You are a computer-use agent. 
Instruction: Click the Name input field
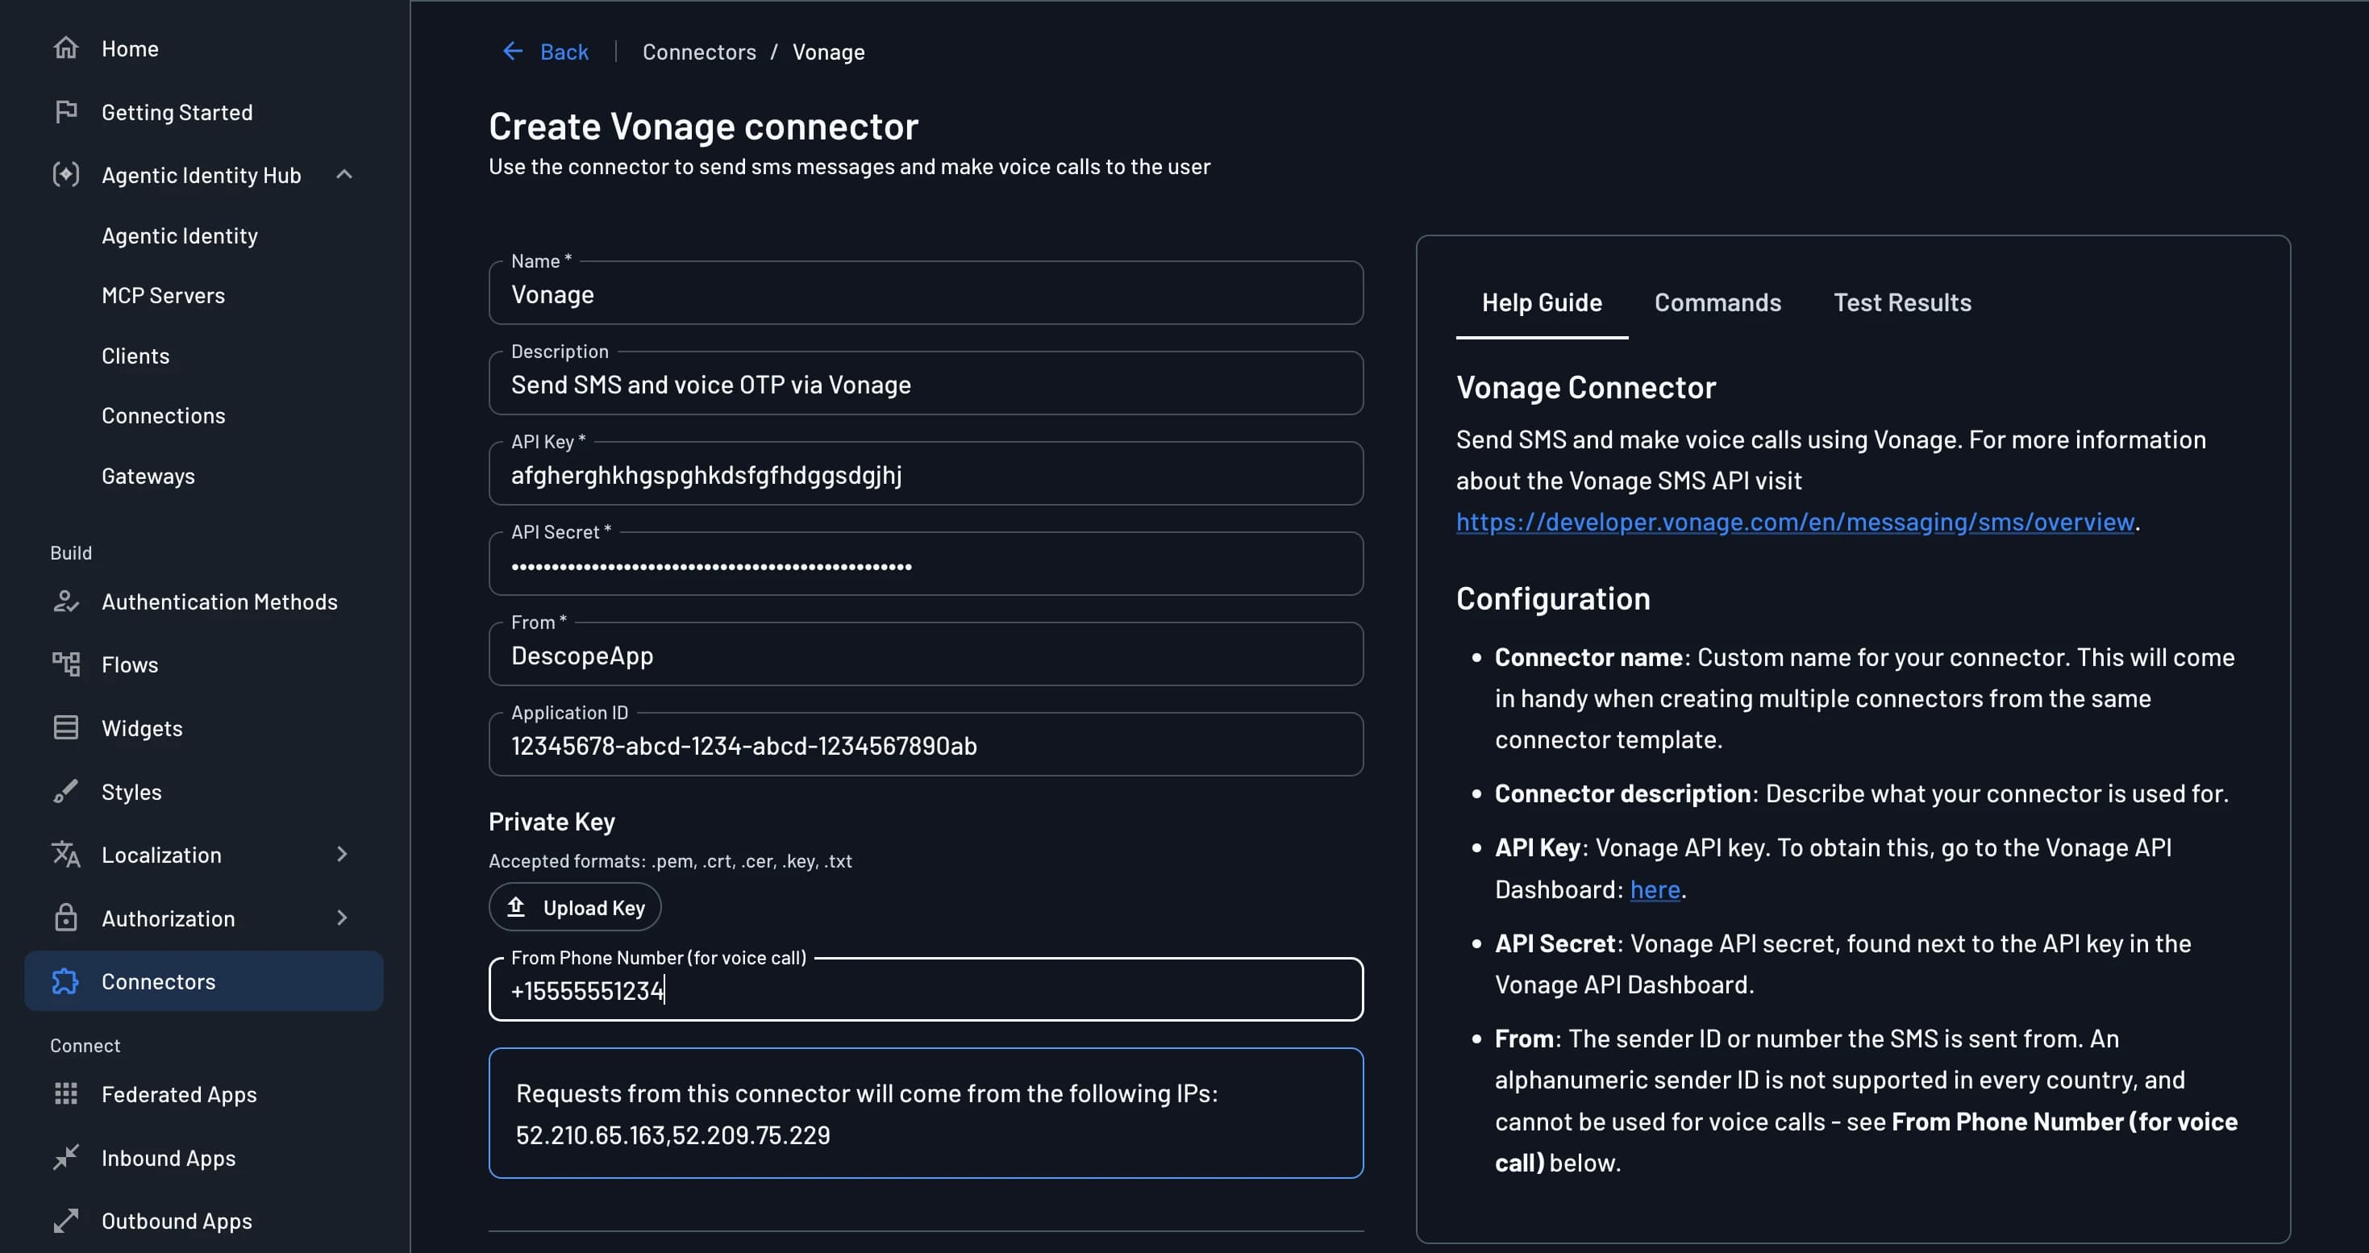pyautogui.click(x=925, y=293)
